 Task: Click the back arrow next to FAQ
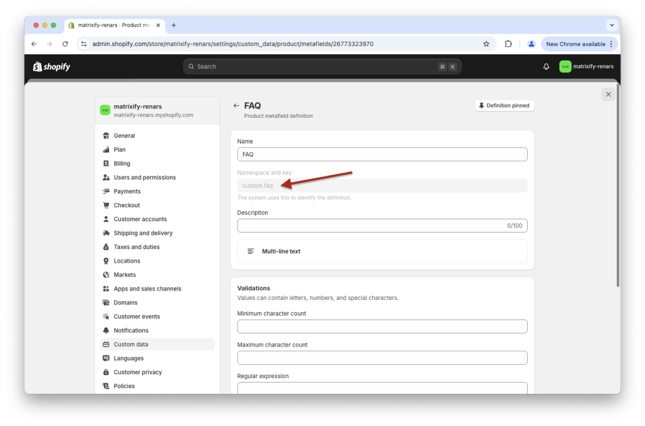coord(237,105)
